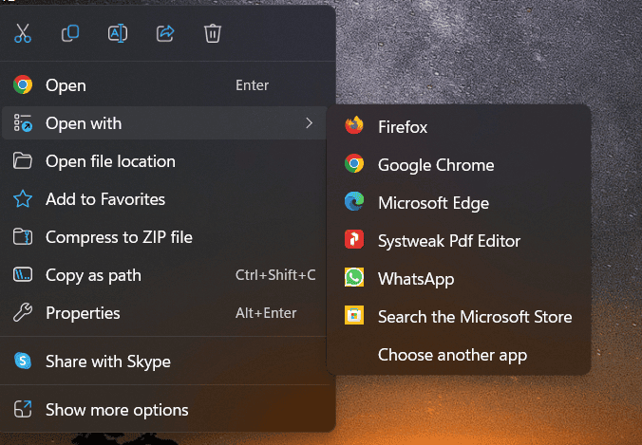This screenshot has height=445, width=642.
Task: Expand Show more options
Action: (x=117, y=410)
